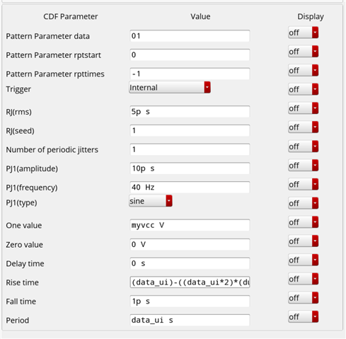Open Display dropdown for One value

click(x=304, y=222)
